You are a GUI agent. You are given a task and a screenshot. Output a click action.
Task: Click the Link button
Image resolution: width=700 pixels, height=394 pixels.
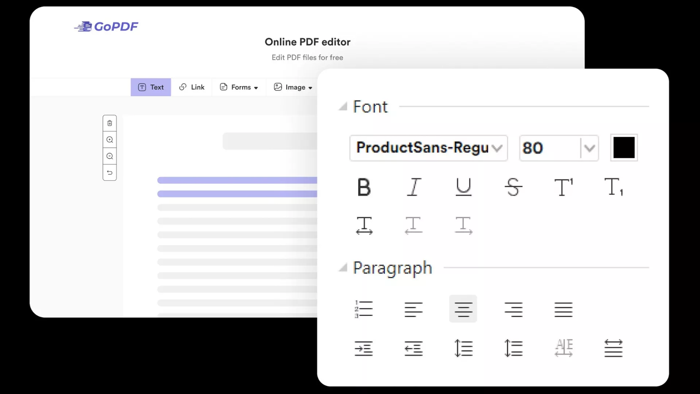coord(192,87)
